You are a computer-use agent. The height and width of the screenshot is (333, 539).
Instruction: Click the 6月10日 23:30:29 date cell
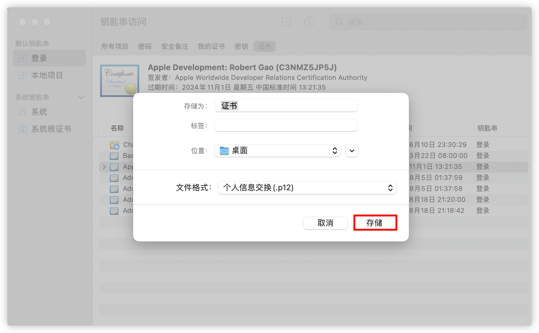[x=438, y=145]
